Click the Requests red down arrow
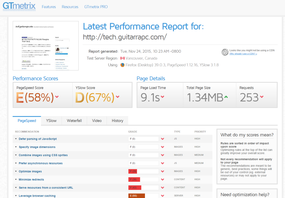This screenshot has height=198, width=285. (262, 97)
